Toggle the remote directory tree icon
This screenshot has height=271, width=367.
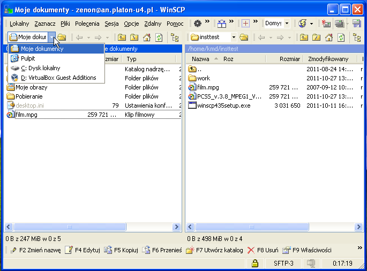coord(357,37)
